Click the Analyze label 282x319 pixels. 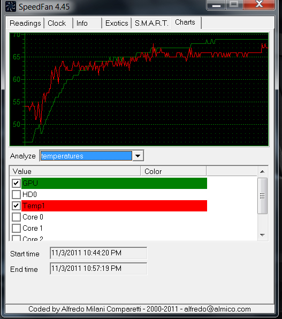[x=23, y=156]
